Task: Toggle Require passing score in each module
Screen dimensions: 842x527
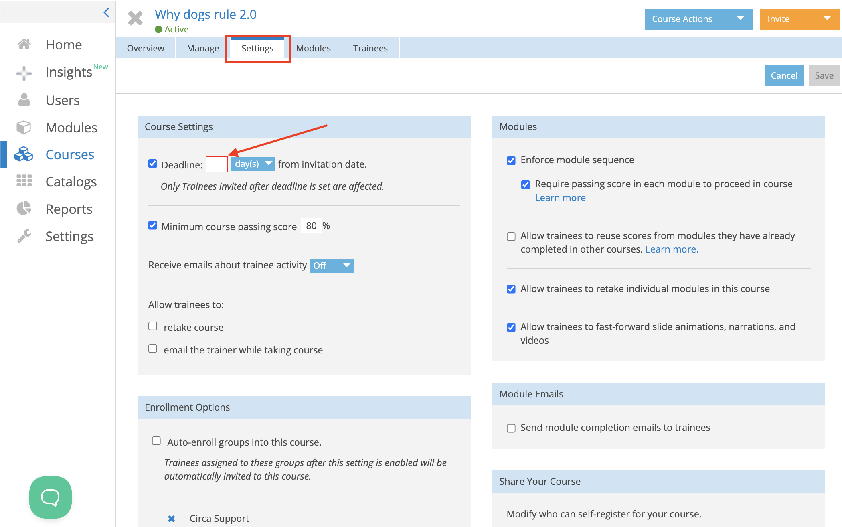Action: click(526, 185)
